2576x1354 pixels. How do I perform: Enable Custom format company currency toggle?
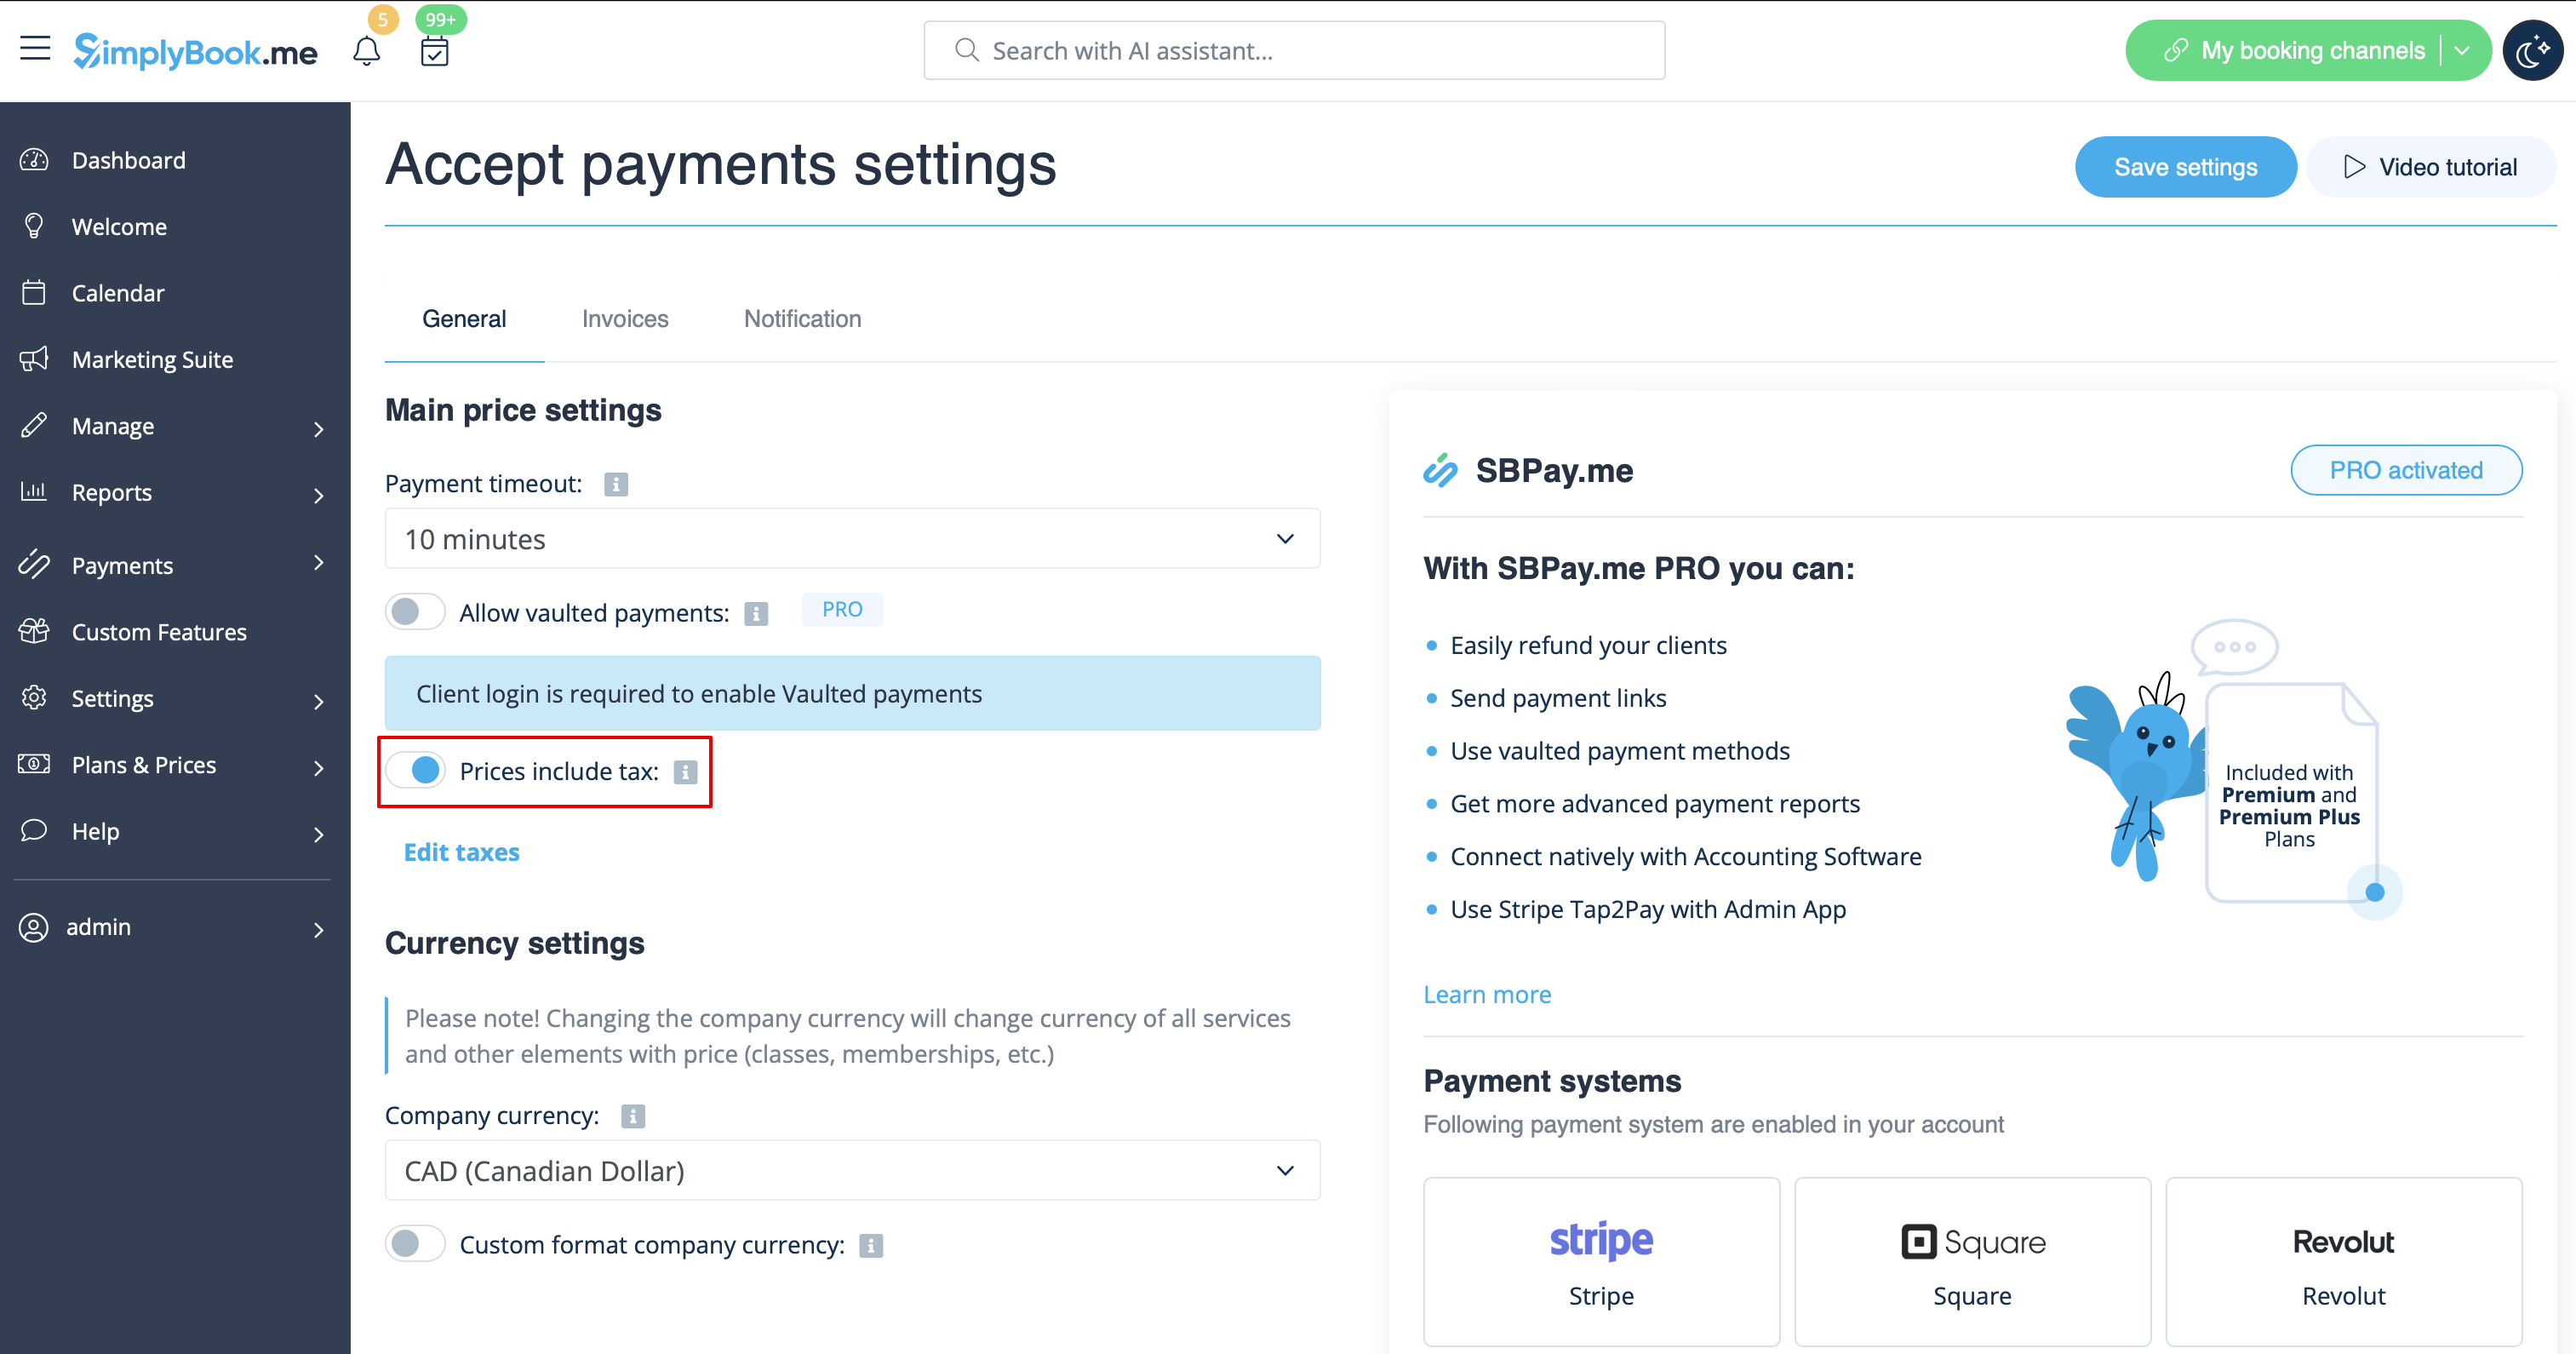click(415, 1244)
